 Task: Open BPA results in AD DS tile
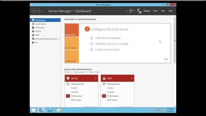click(x=76, y=100)
